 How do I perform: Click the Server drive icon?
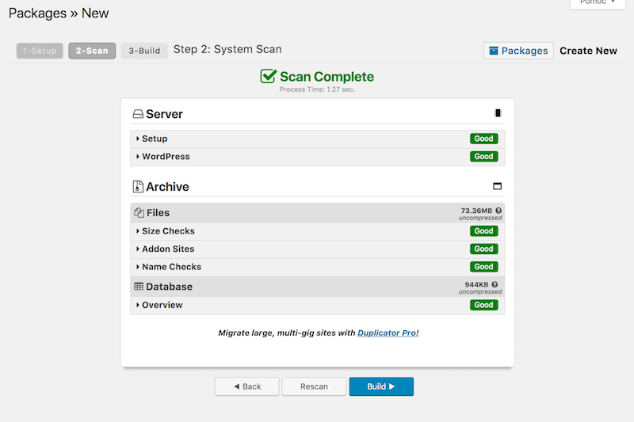click(138, 114)
